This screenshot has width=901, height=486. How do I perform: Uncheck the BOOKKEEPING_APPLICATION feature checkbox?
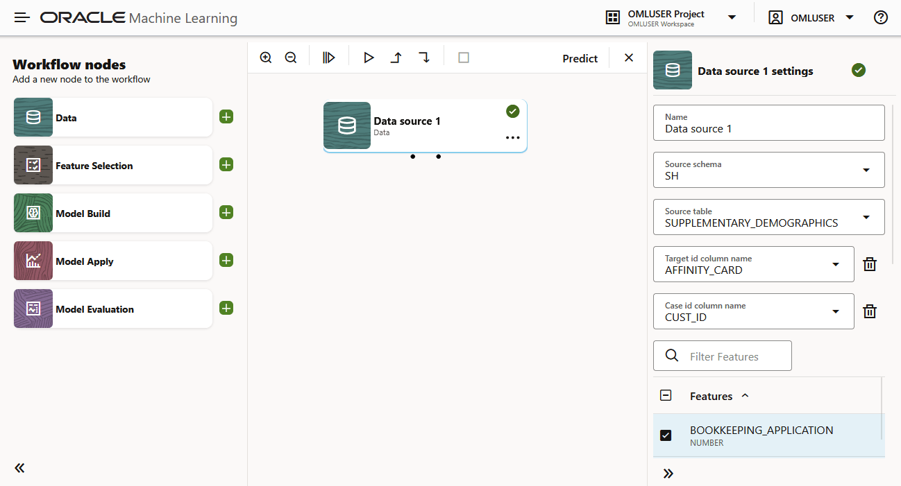click(x=666, y=435)
